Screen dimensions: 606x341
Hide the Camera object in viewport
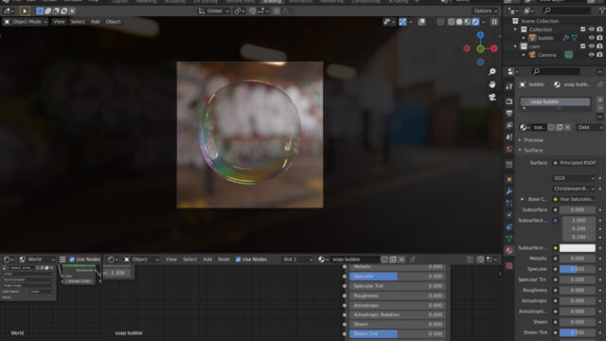pos(591,55)
